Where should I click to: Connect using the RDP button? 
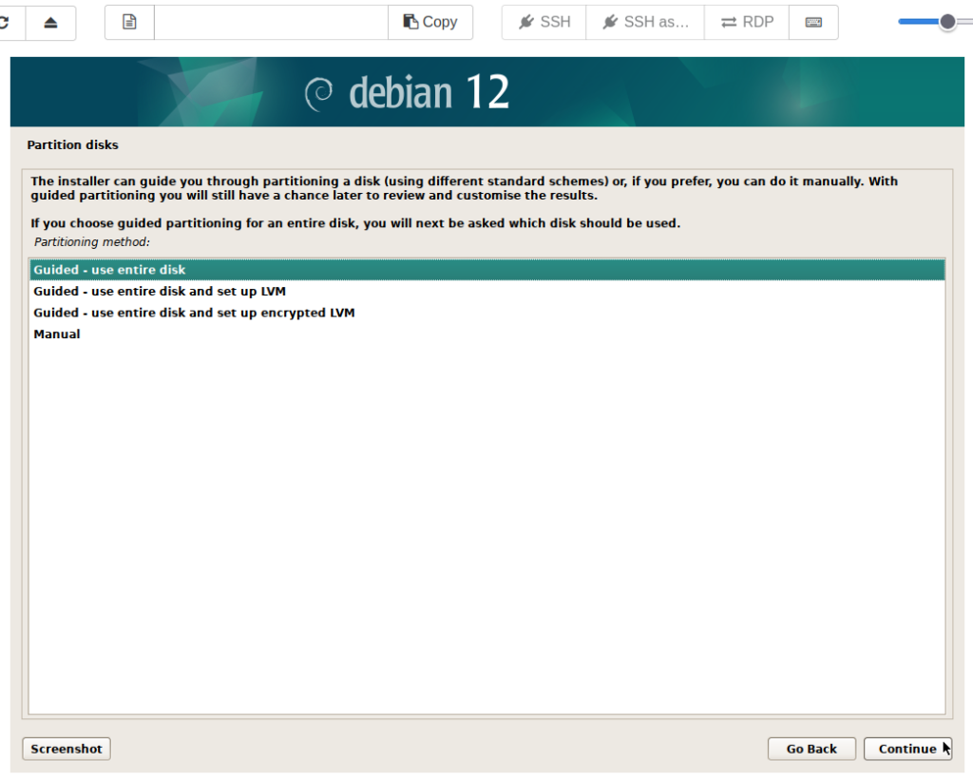pos(747,22)
